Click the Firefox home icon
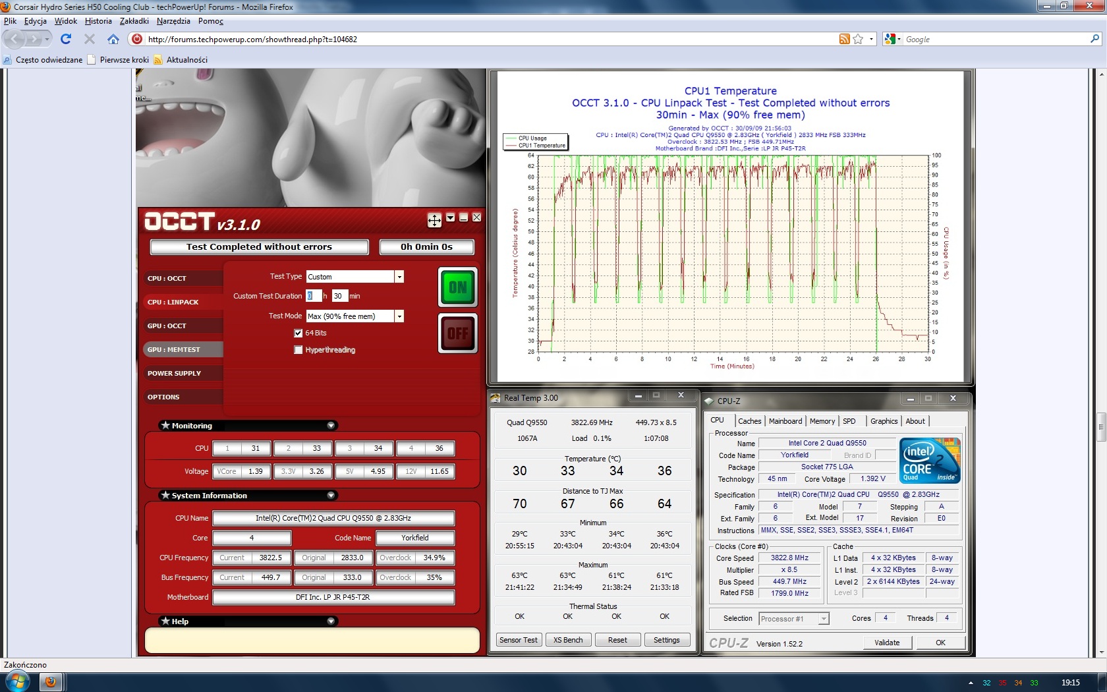This screenshot has height=692, width=1107. [113, 40]
